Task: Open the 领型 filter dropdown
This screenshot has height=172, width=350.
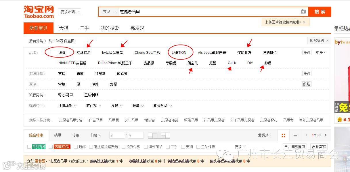Action: (x=138, y=106)
